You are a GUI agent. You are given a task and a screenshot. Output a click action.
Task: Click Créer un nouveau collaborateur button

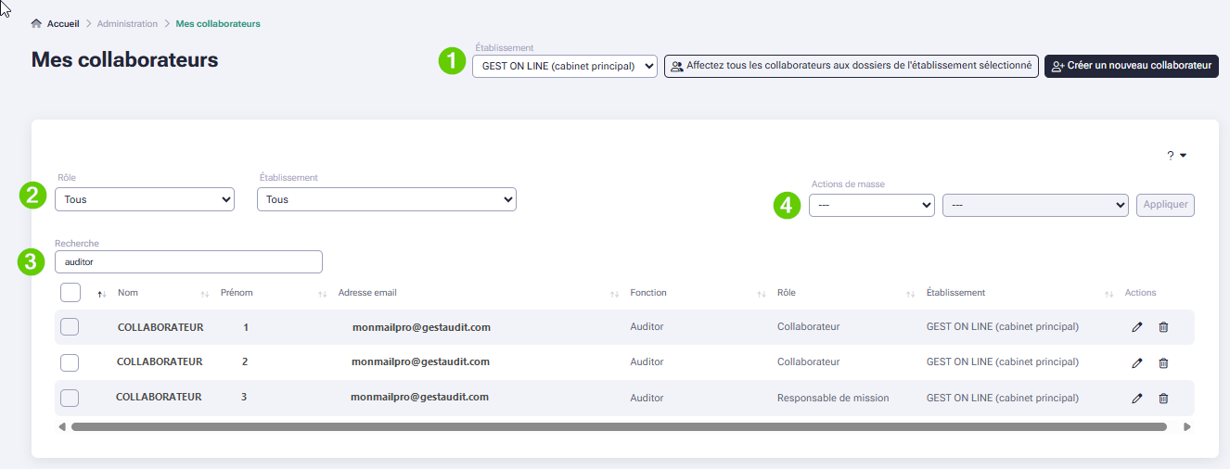(1131, 66)
